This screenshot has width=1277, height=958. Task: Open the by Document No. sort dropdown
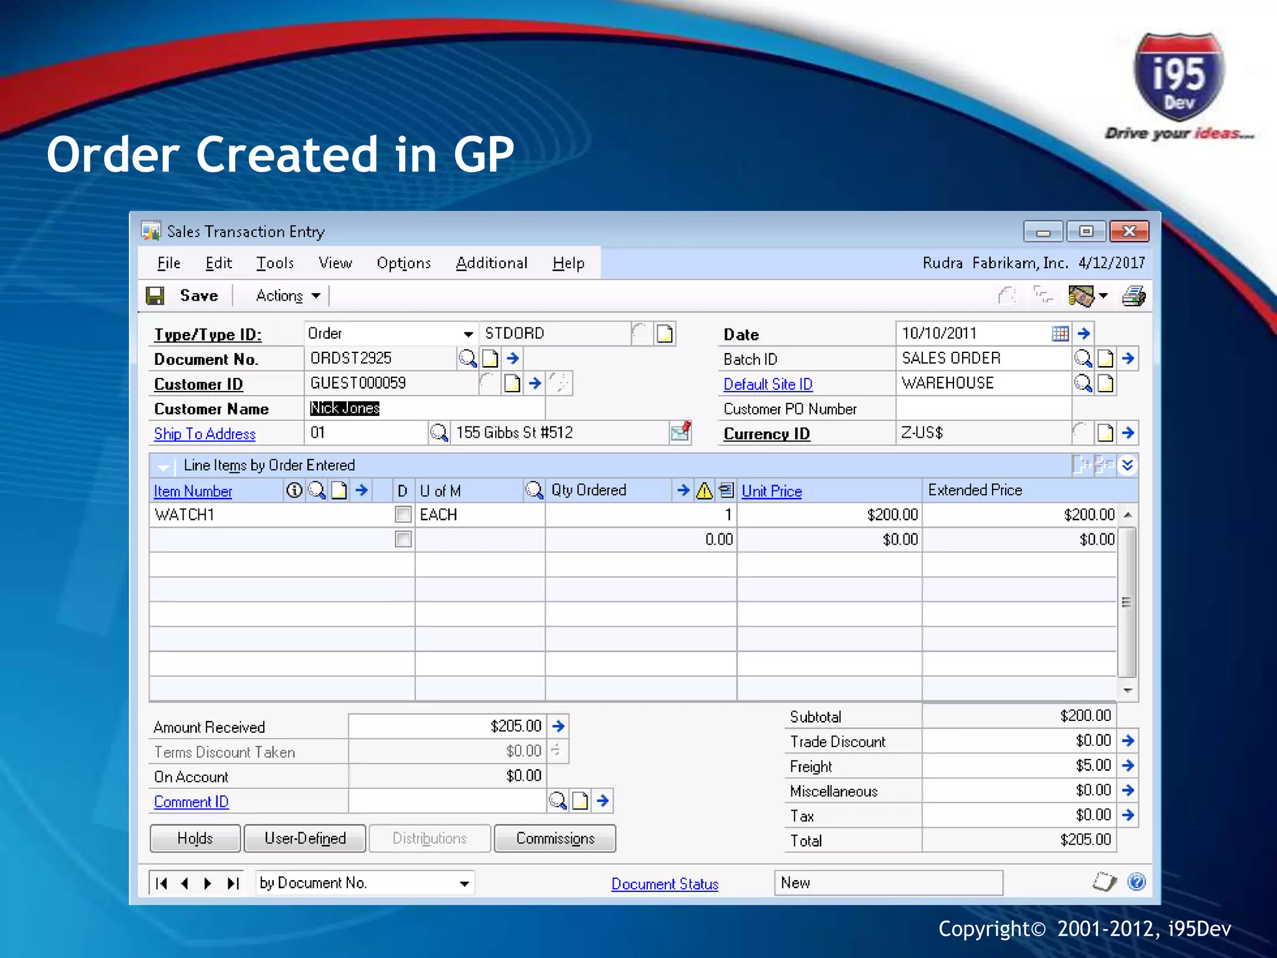(465, 884)
